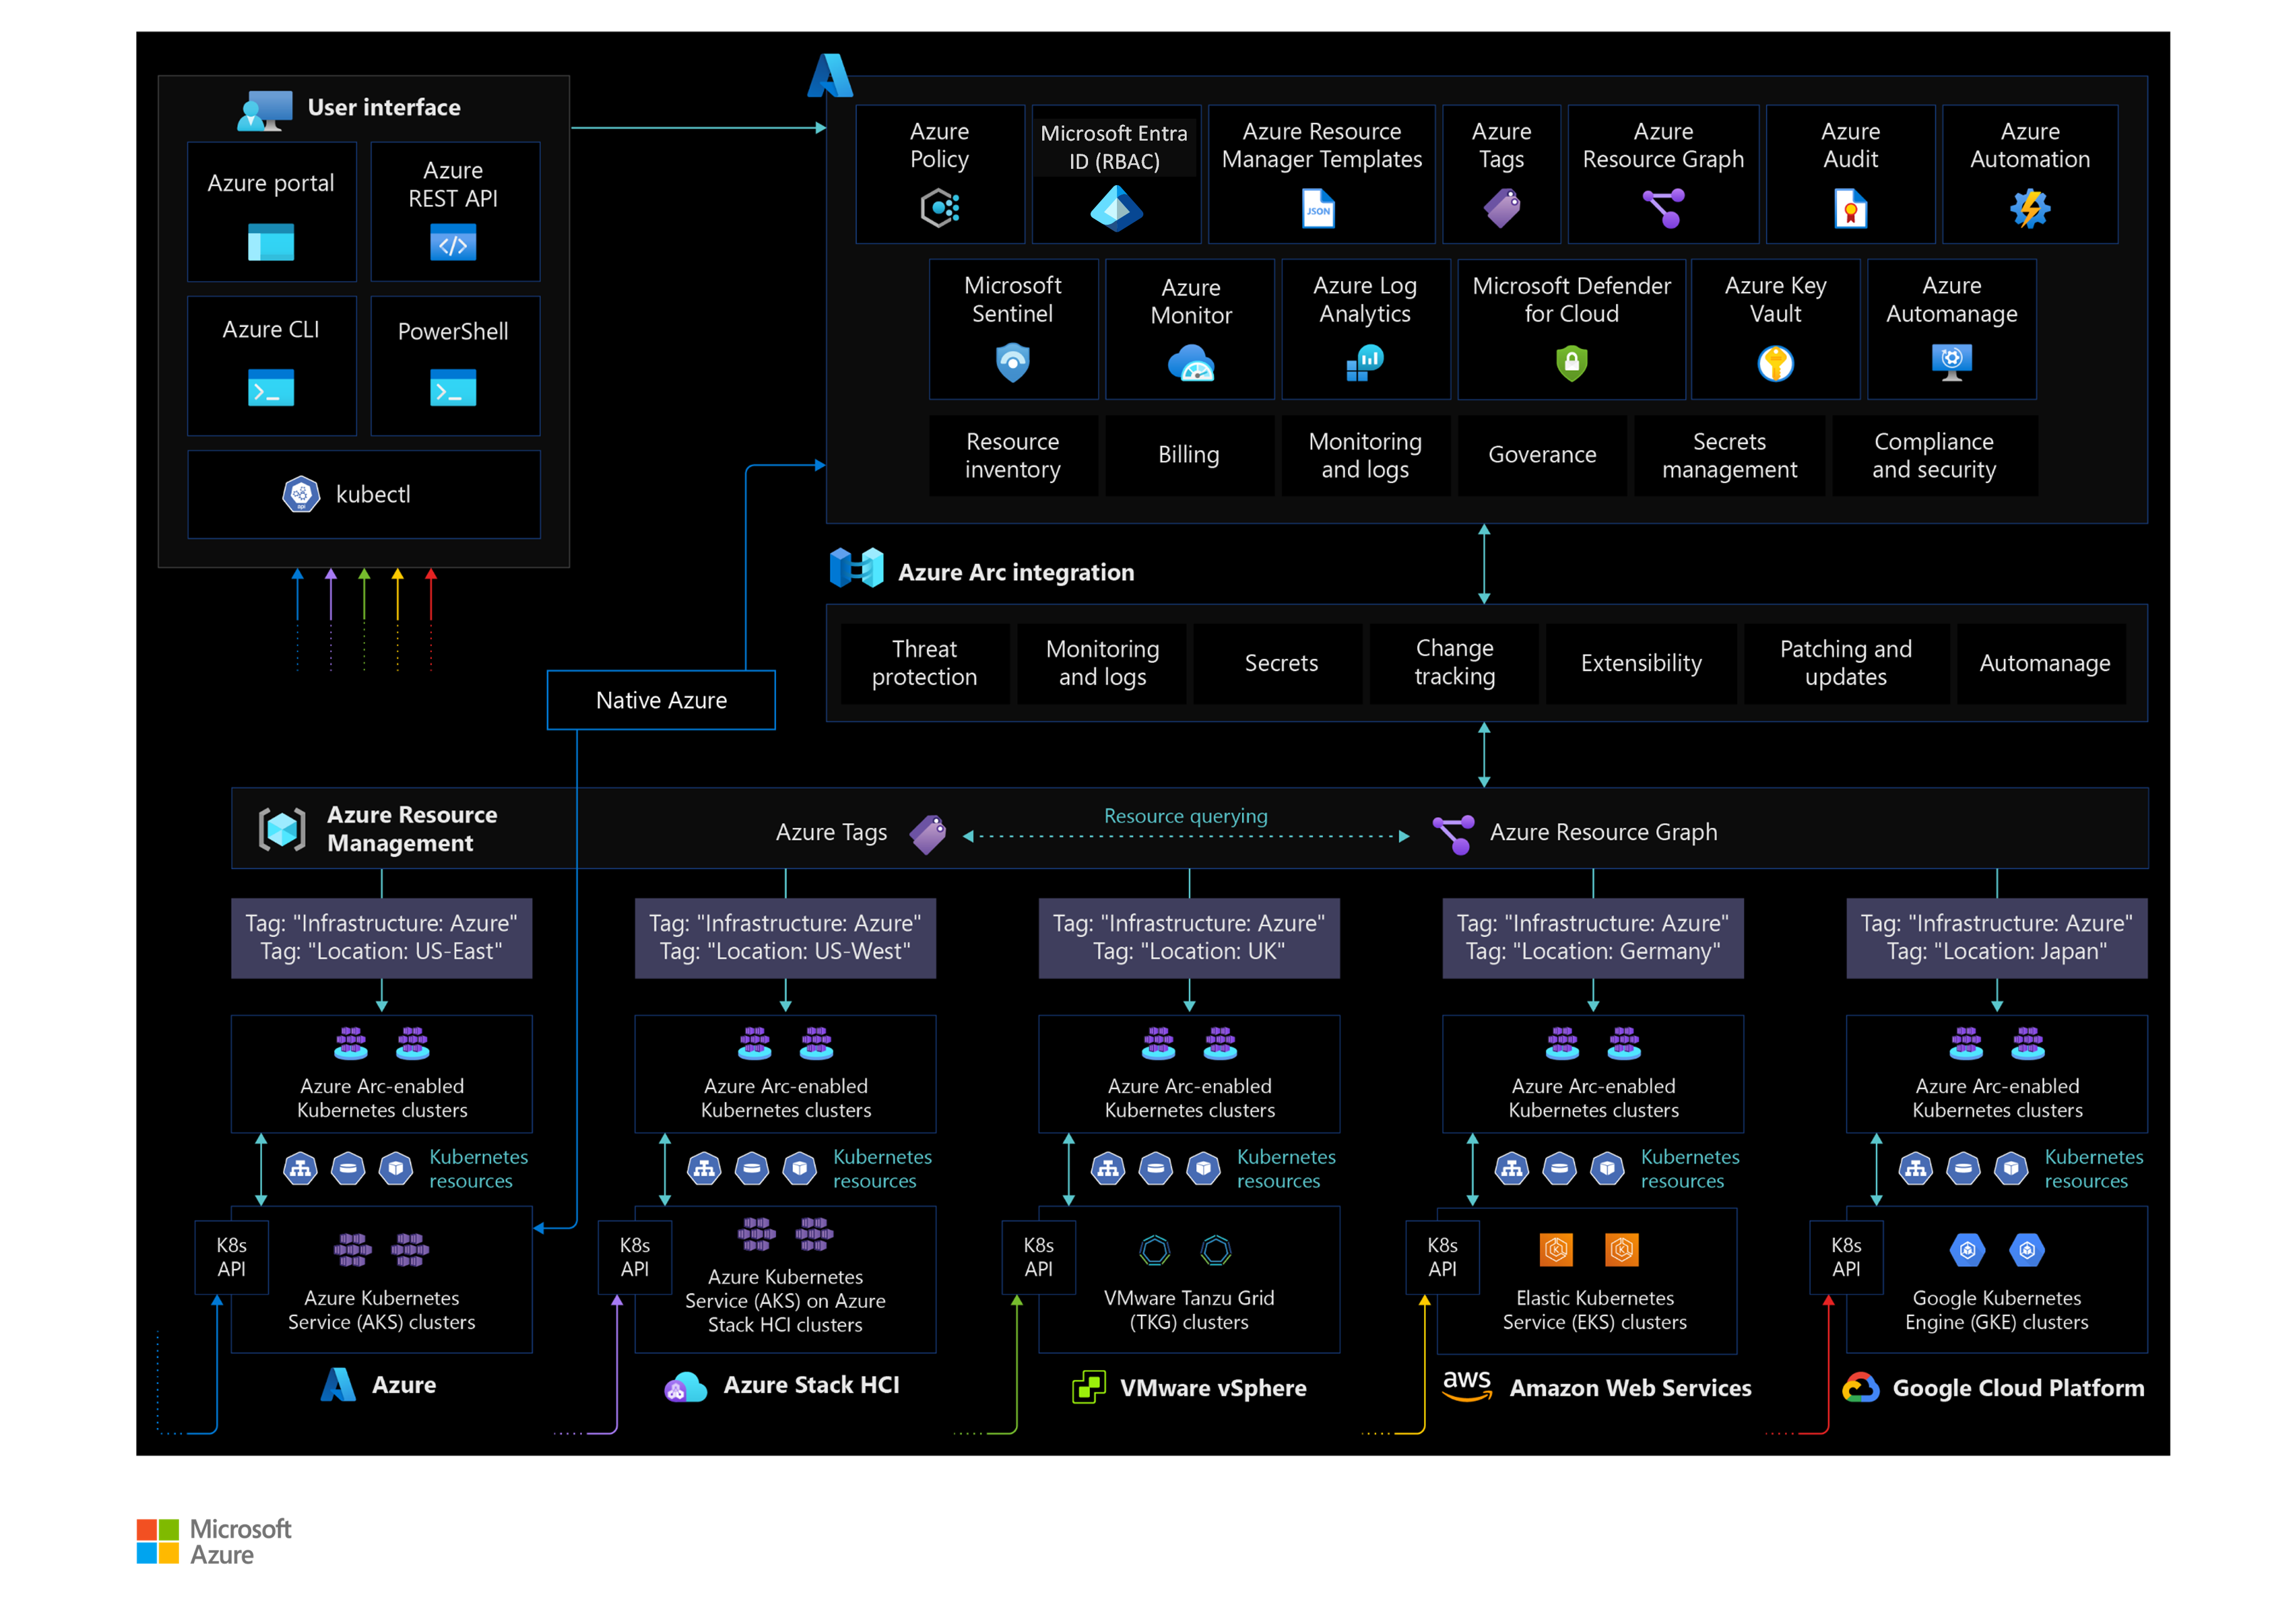Viewport: 2296px width, 1608px height.
Task: Click the User interface monitor icon
Action: coord(265,110)
